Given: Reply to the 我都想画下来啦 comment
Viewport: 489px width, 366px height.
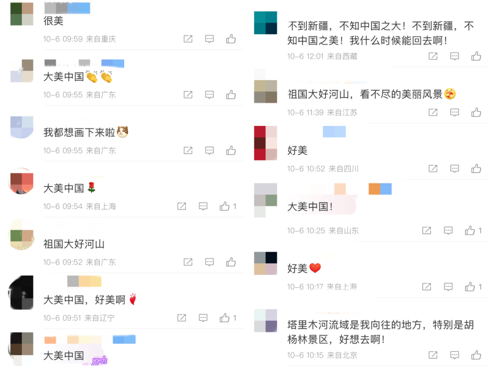Looking at the screenshot, I should pyautogui.click(x=209, y=150).
